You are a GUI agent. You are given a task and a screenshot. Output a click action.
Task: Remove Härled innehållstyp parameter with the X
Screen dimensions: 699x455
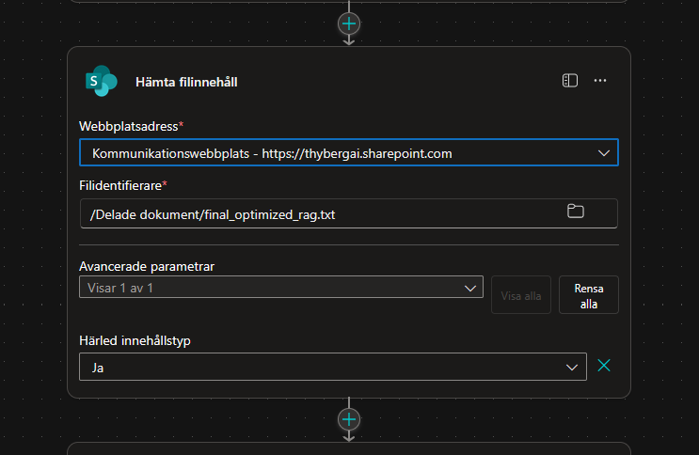click(604, 366)
